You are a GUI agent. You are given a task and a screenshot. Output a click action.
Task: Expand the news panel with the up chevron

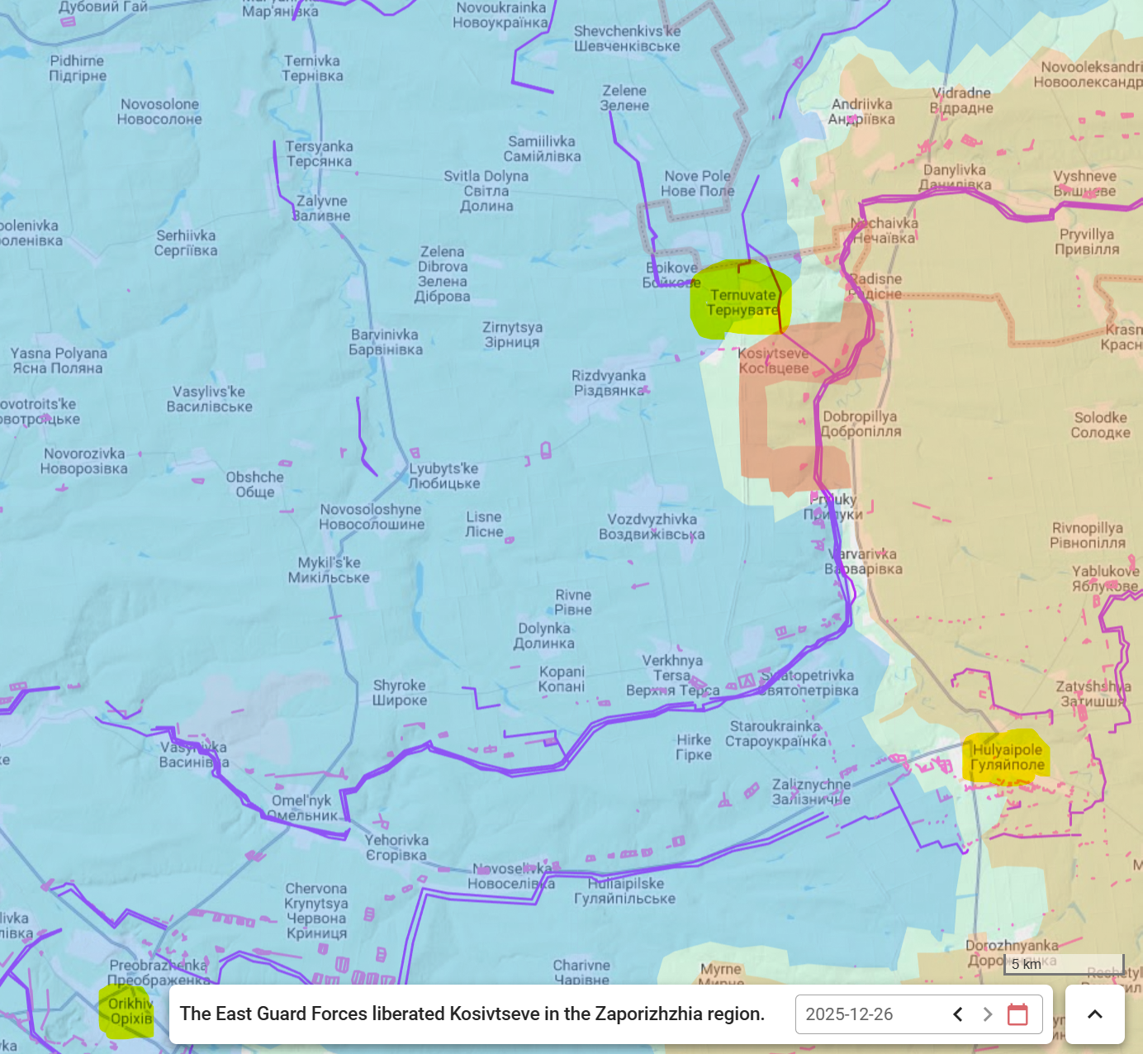pos(1095,1014)
